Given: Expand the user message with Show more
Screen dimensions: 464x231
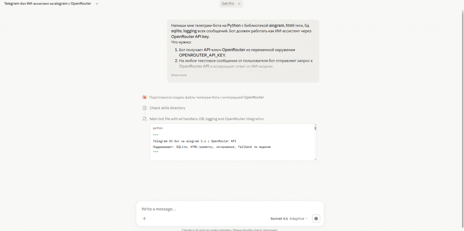Looking at the screenshot, I should click(179, 75).
